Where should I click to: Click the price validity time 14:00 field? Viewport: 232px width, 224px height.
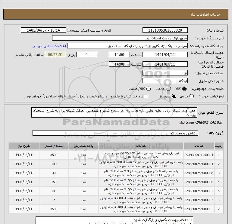click(x=119, y=64)
